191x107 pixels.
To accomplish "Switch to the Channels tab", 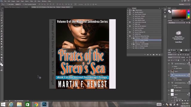I will coord(174,52).
